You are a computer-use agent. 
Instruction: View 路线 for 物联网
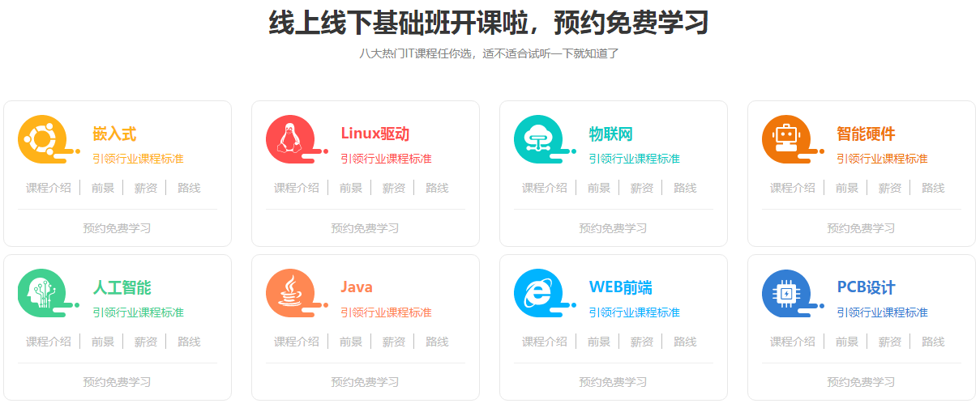[x=685, y=188]
